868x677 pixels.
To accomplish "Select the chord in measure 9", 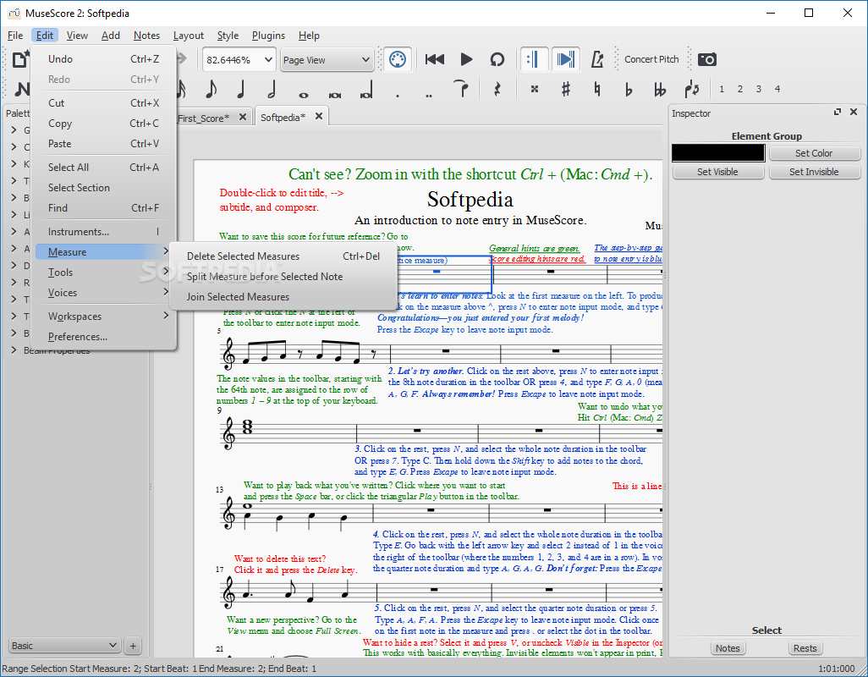I will click(x=247, y=427).
